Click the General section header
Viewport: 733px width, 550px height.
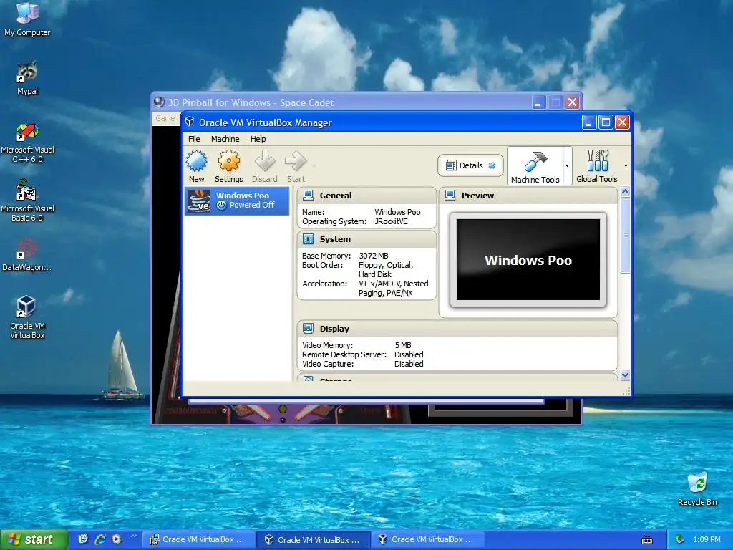tap(366, 195)
